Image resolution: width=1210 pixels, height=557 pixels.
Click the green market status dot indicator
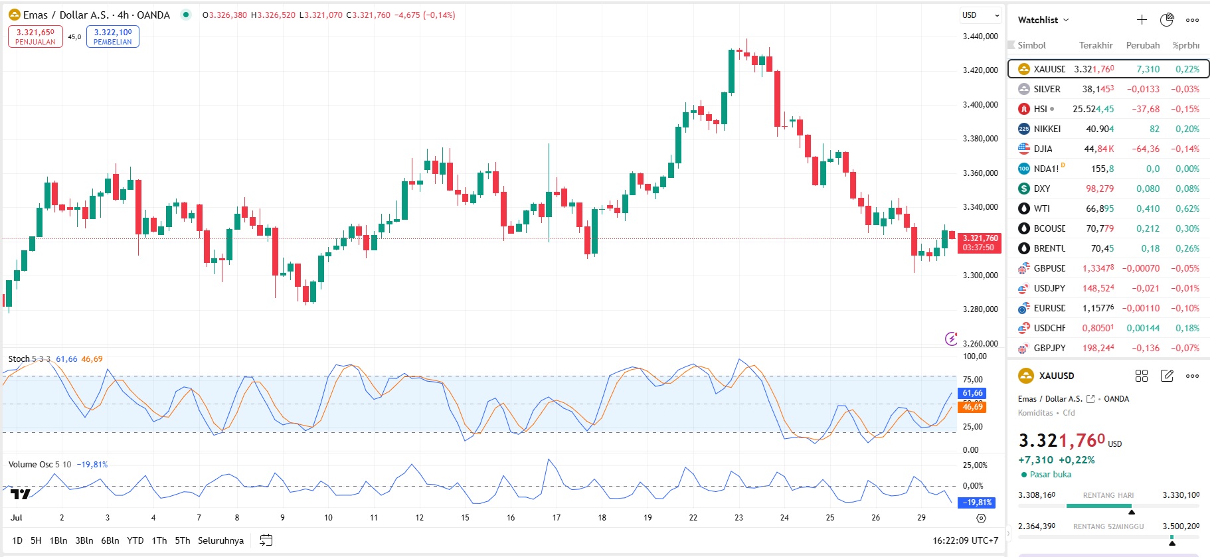[186, 15]
